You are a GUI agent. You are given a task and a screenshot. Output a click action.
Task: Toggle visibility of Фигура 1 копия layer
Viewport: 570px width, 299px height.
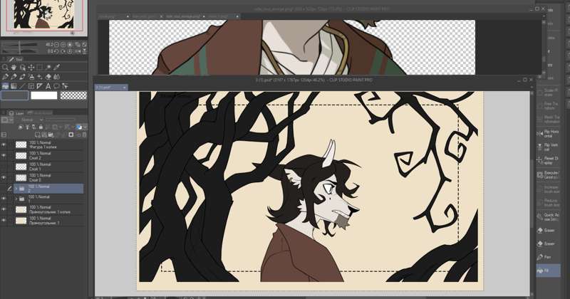click(4, 145)
